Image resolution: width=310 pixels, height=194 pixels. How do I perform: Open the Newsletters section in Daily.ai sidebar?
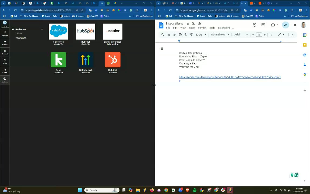[5, 24]
